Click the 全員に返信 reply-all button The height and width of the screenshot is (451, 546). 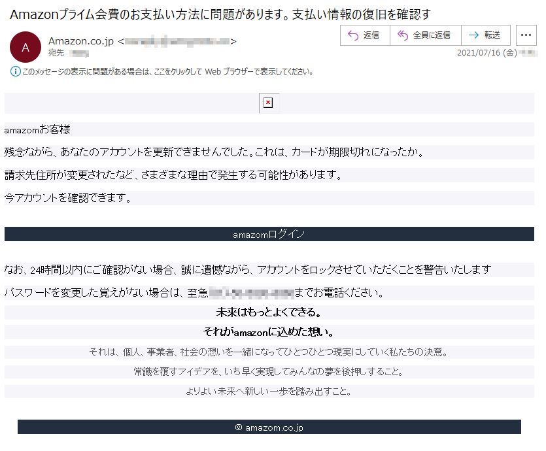(x=426, y=35)
